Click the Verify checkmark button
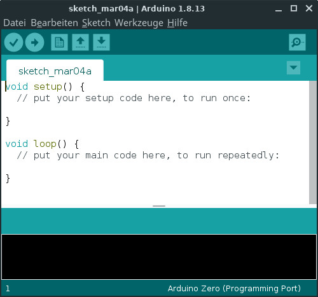The height and width of the screenshot is (297, 318). coord(13,43)
